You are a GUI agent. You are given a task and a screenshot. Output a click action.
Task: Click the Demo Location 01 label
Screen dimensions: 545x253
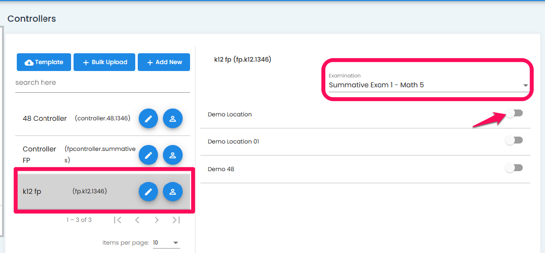(x=233, y=142)
